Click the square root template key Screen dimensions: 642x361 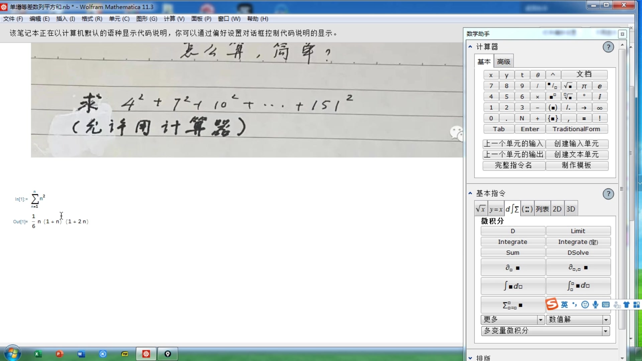click(568, 86)
